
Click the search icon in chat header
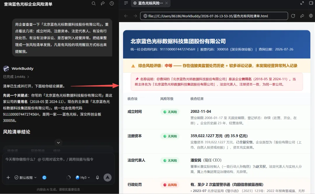(x=94, y=3)
